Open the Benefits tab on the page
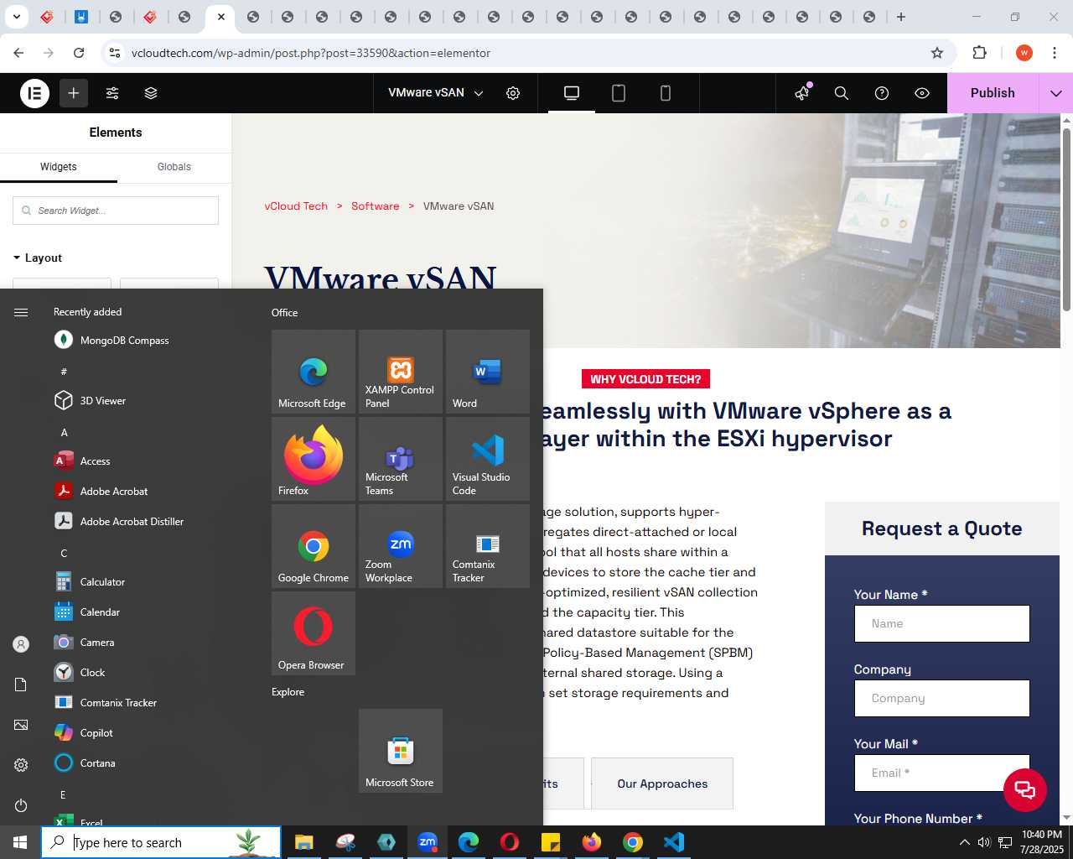 point(562,784)
